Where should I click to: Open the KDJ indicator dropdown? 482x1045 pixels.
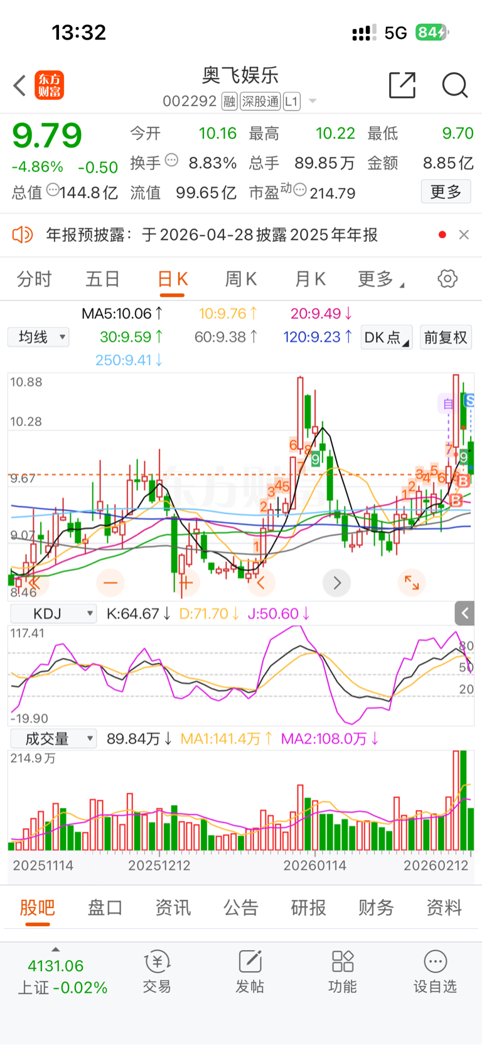coord(53,613)
